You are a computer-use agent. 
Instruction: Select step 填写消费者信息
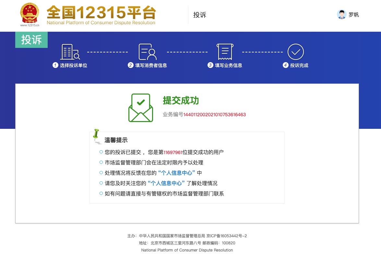click(151, 65)
